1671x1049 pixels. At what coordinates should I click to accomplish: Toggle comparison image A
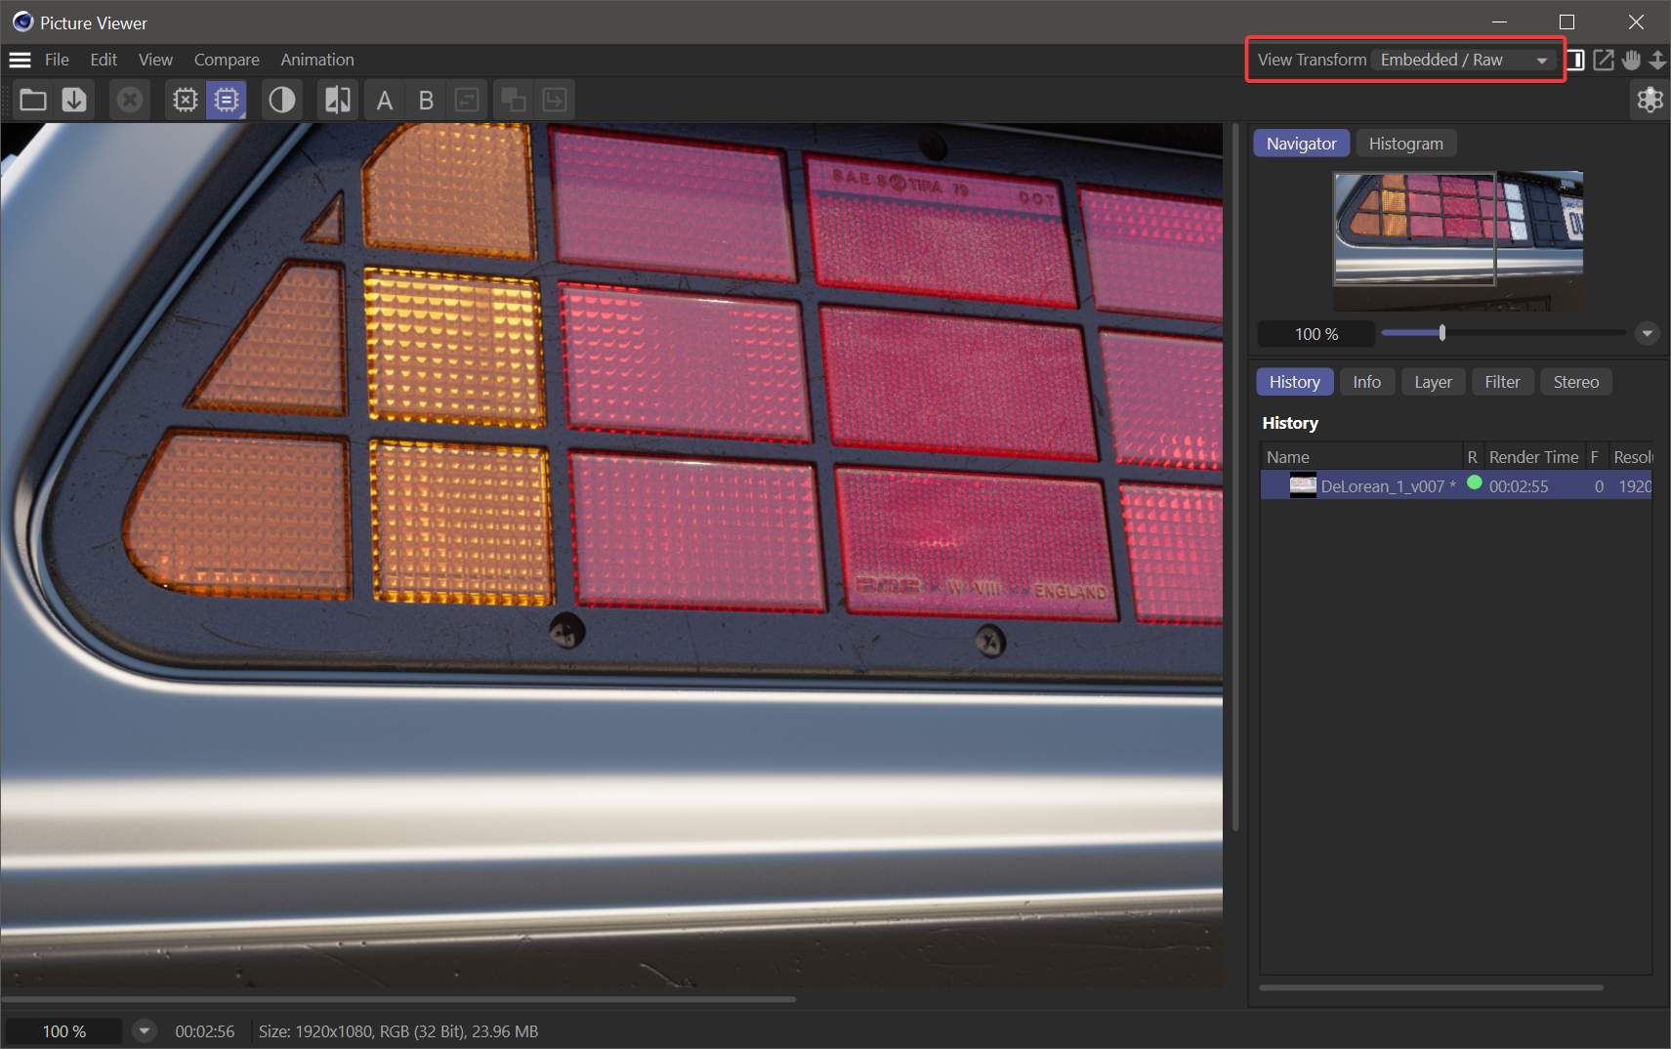pos(384,99)
